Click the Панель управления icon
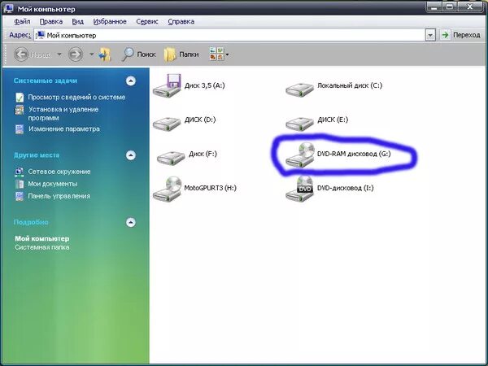488x366 pixels. (20, 196)
